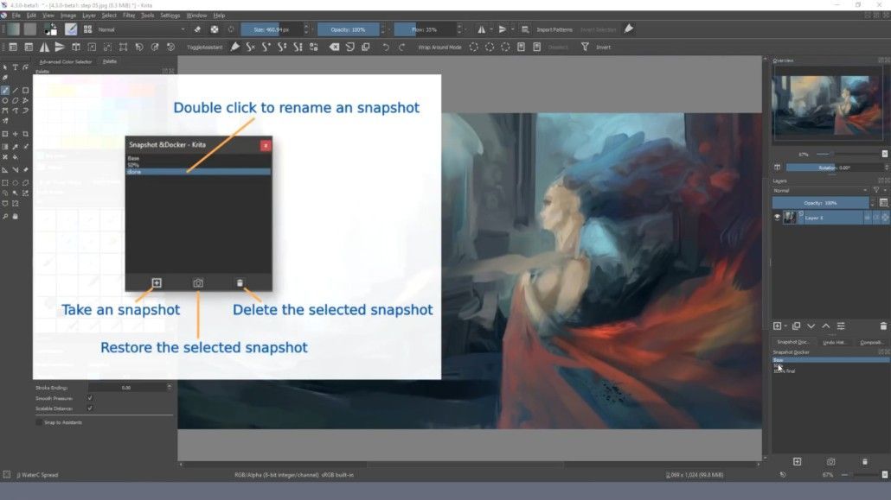Click the foreground/background color indicator
This screenshot has height=500, width=891.
(50, 29)
